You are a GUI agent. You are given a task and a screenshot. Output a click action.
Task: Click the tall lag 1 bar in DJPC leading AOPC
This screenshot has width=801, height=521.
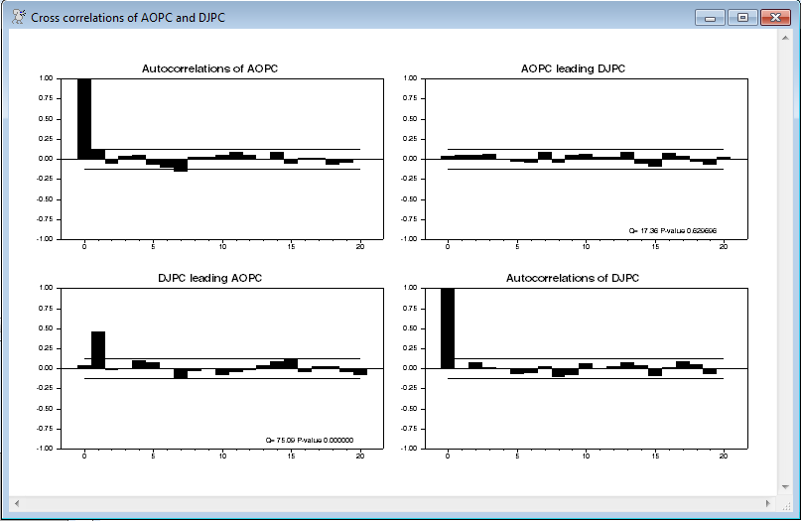pos(98,349)
